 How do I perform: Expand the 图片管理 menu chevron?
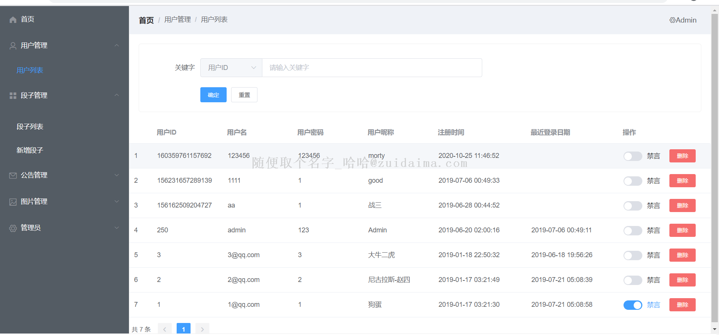point(117,202)
